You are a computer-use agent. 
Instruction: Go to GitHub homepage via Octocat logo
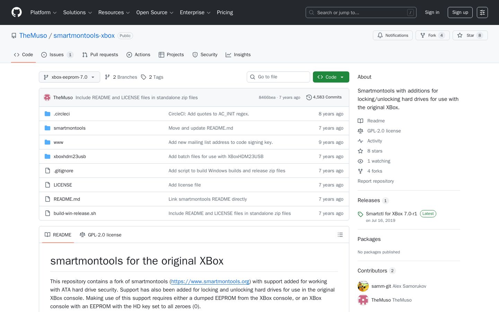tap(17, 12)
